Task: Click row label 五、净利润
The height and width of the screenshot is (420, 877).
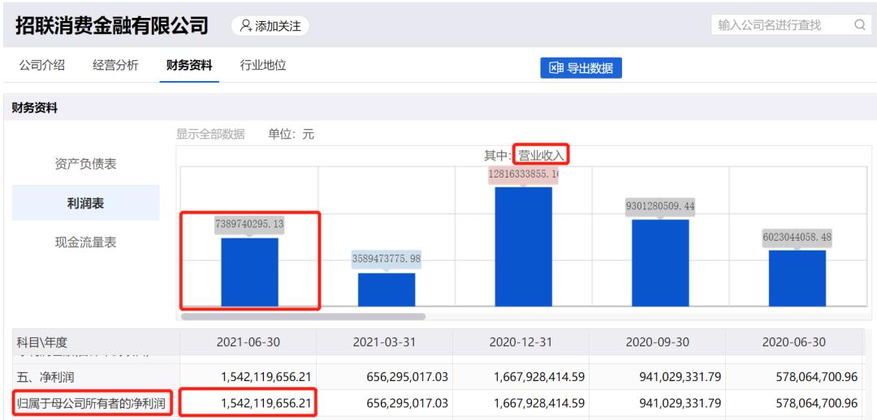Action: point(46,377)
